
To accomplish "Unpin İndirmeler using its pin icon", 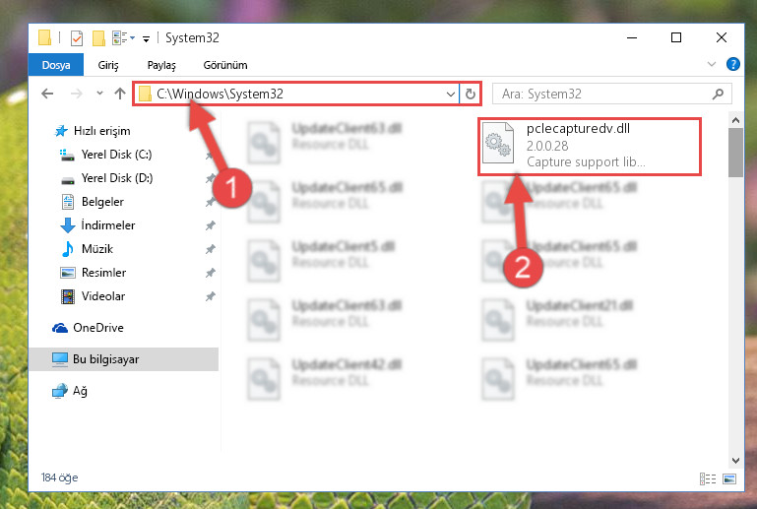I will click(x=210, y=225).
